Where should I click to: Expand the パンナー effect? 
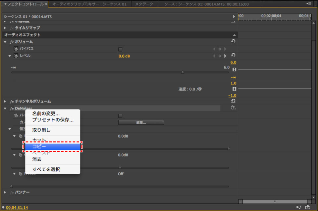coord(5,192)
